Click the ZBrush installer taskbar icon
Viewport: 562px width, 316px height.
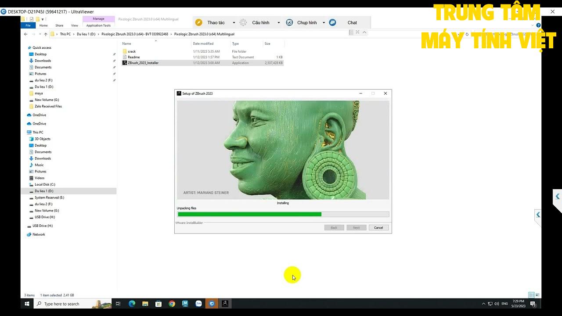(225, 304)
